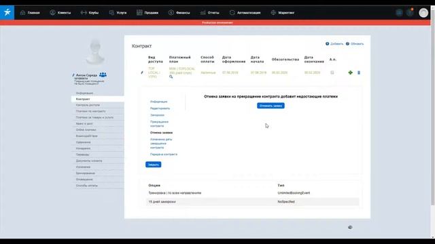Click the dumbbell icon beside Клубы

[x=84, y=13]
